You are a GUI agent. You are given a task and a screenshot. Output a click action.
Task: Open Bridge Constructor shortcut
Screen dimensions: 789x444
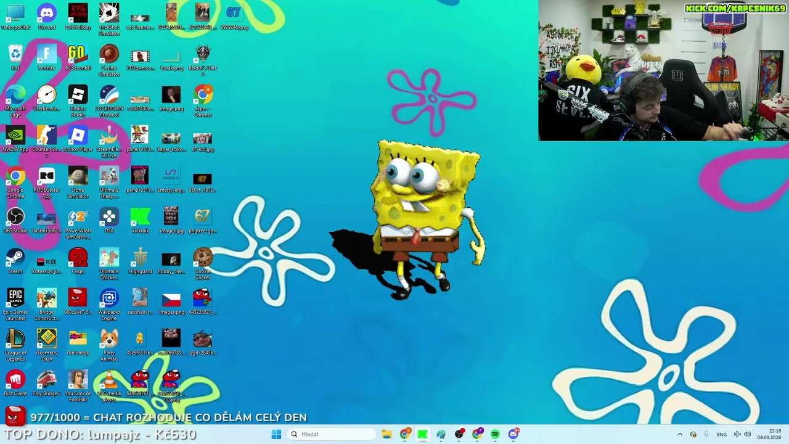tap(47, 304)
